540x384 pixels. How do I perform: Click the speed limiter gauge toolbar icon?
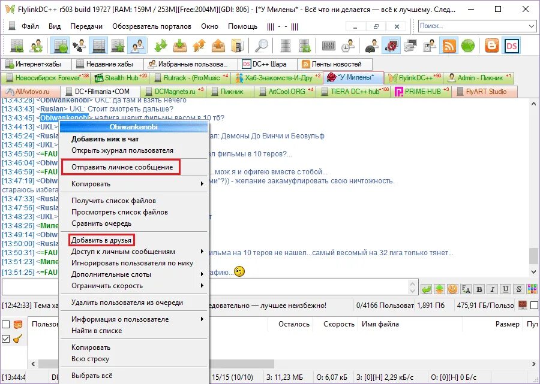(x=372, y=46)
